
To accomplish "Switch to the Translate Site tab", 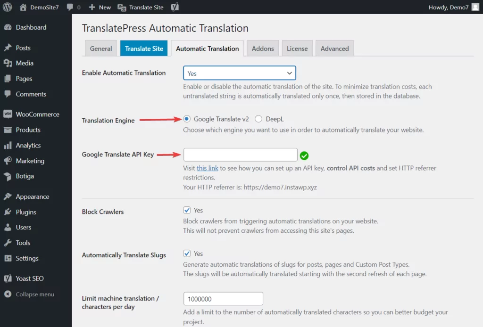I will (x=144, y=49).
